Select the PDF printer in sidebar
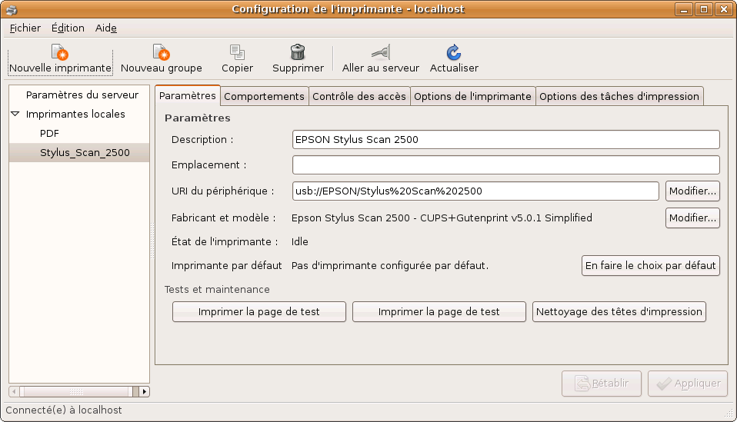The image size is (737, 422). click(x=49, y=133)
